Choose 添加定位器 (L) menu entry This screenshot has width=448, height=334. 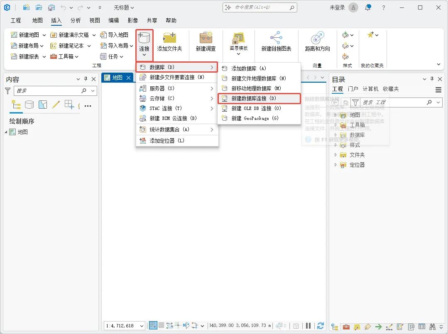tap(177, 141)
